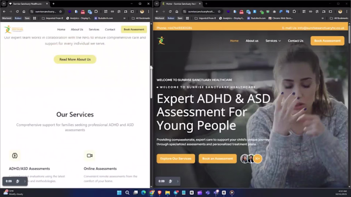Image resolution: width=351 pixels, height=197 pixels.
Task: Click Book Assessment button in left header
Action: 134,29
